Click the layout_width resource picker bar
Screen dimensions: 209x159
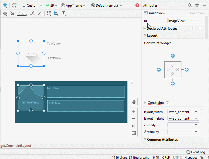202,112
